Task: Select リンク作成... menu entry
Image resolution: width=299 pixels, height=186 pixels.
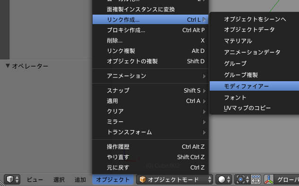Action: [151, 19]
